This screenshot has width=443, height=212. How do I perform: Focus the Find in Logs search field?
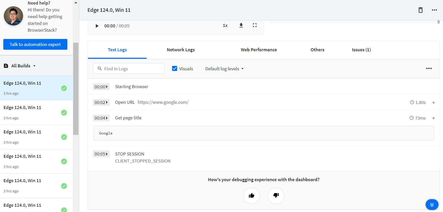[129, 69]
